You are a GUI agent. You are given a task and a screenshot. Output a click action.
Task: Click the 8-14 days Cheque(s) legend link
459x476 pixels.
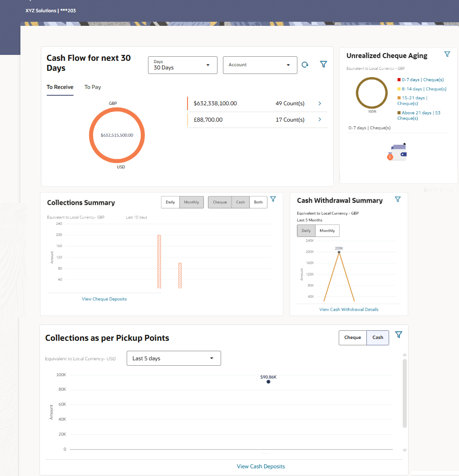424,89
